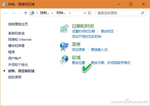Open 日期和时间 heading

click(83, 26)
